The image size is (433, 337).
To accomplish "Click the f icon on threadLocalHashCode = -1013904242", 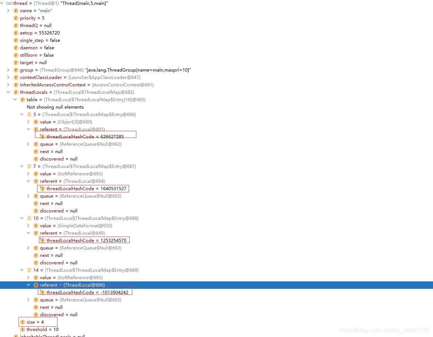I will 42,292.
